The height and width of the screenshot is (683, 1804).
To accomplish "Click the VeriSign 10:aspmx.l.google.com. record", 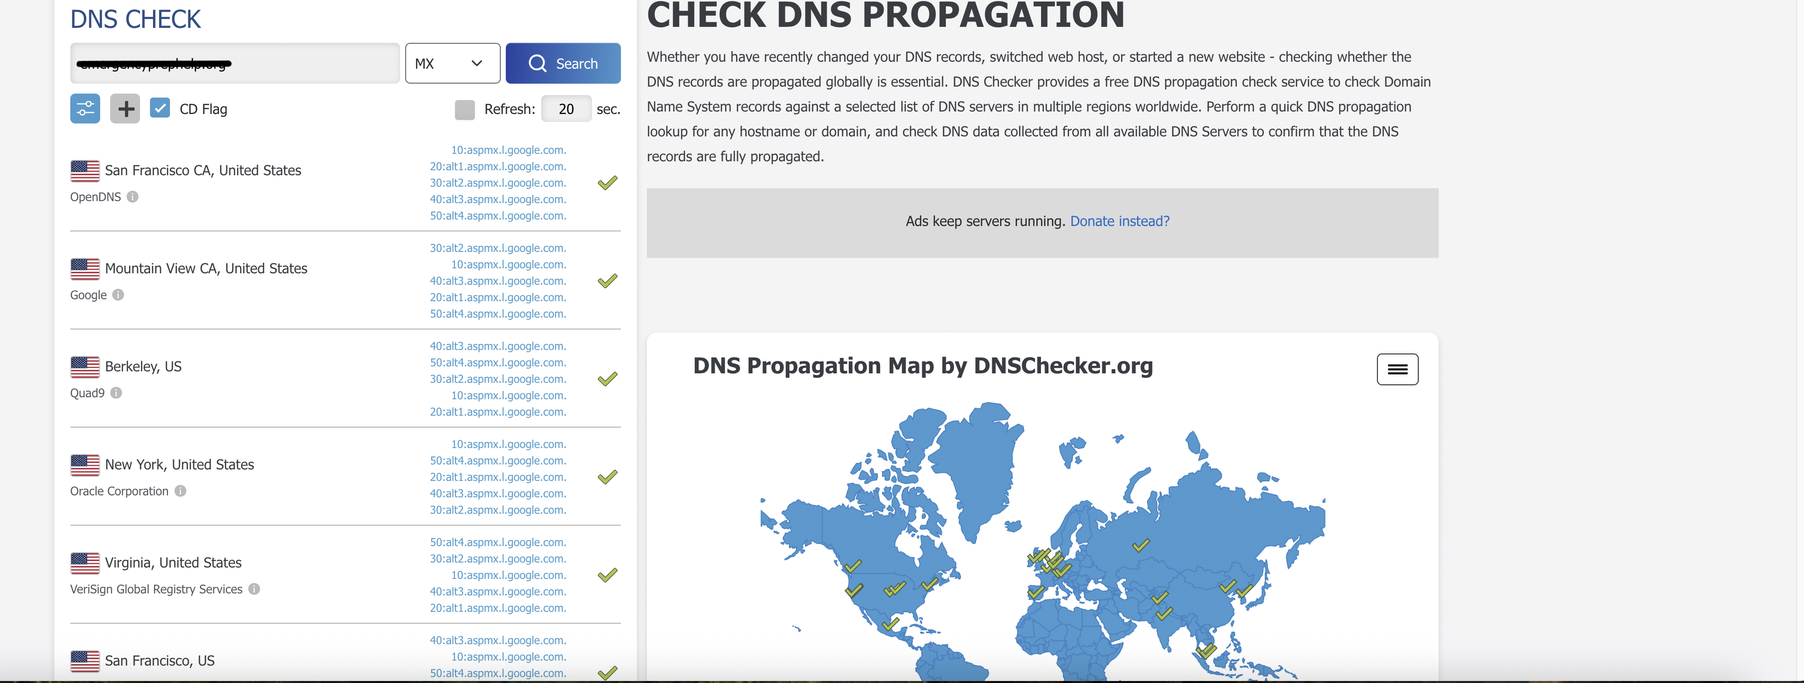I will [x=508, y=575].
